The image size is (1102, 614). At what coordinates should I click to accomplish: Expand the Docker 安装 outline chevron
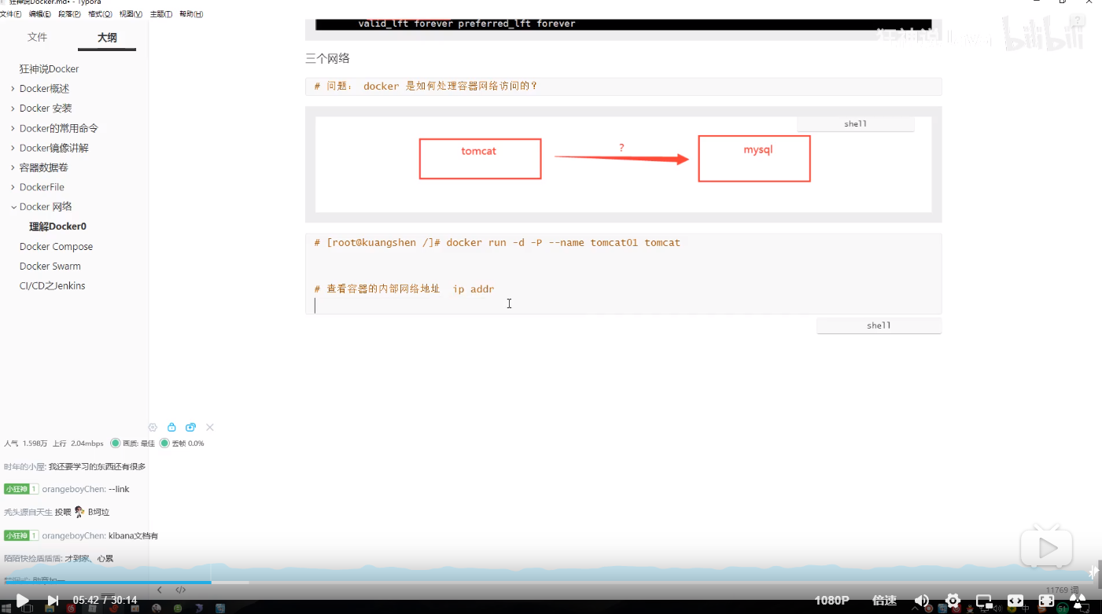click(13, 108)
